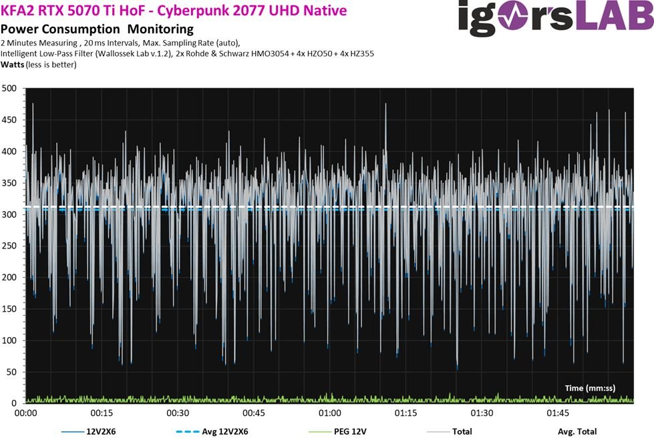The height and width of the screenshot is (440, 654).
Task: Click the 'Avg. Total' legend entry
Action: pyautogui.click(x=577, y=432)
